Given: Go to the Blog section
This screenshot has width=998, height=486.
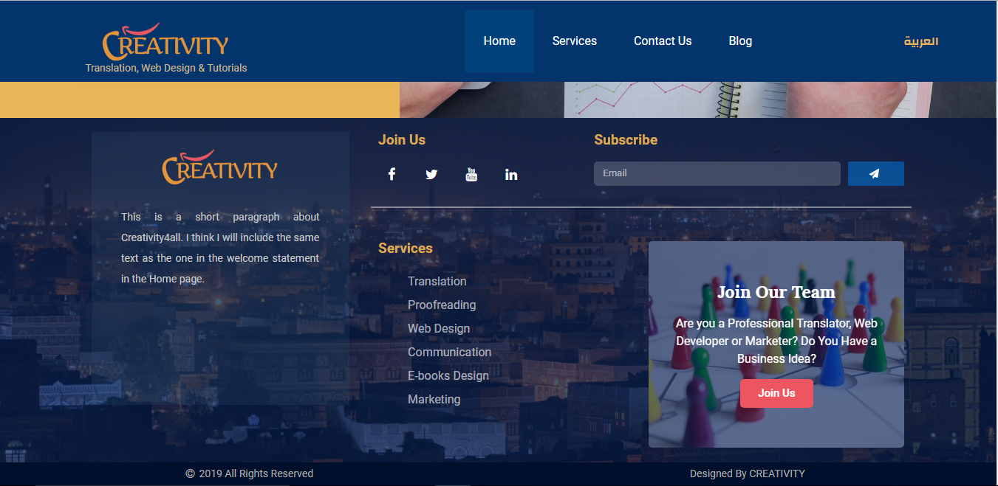Looking at the screenshot, I should pyautogui.click(x=740, y=41).
